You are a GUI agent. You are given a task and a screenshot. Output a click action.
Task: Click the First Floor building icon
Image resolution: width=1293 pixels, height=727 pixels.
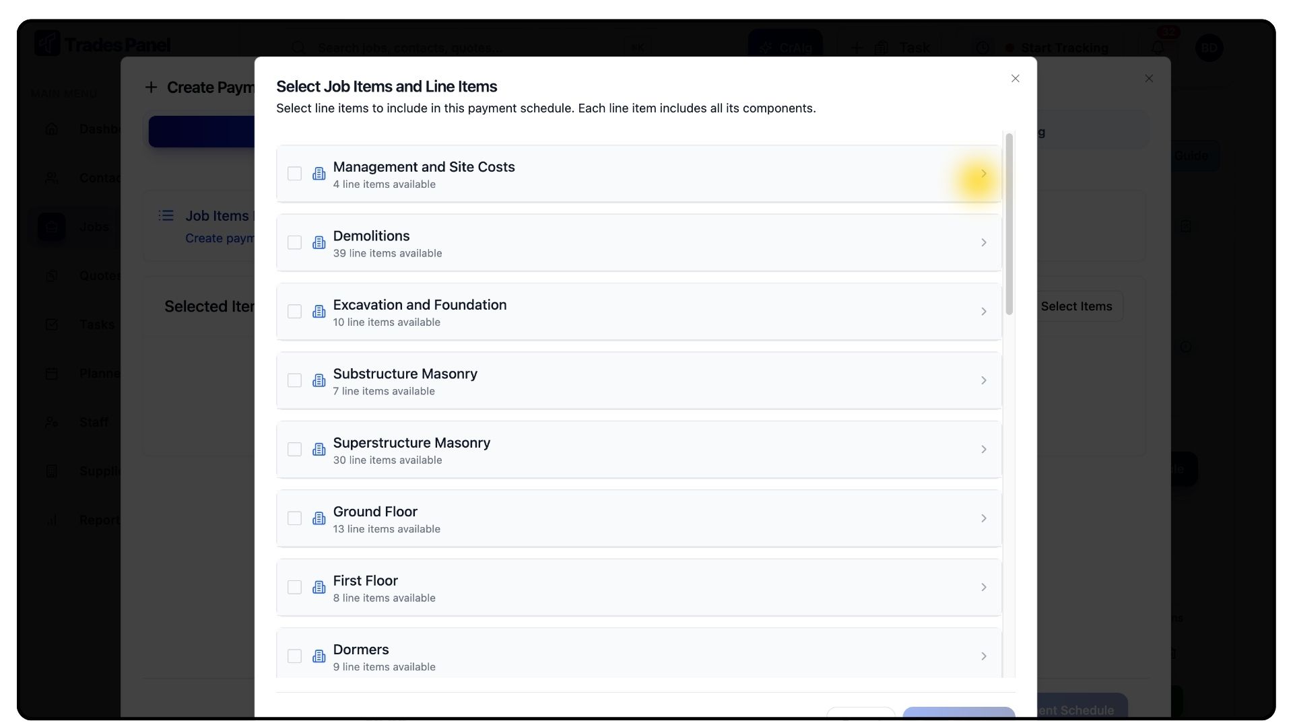coord(319,588)
